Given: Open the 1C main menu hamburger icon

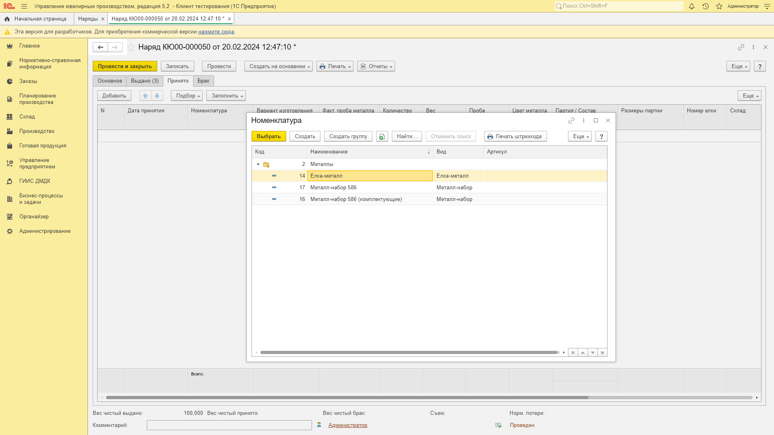Looking at the screenshot, I should point(24,6).
